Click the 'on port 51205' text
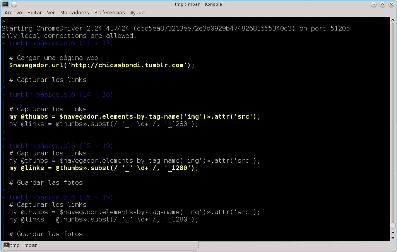This screenshot has height=252, width=397. pyautogui.click(x=325, y=28)
